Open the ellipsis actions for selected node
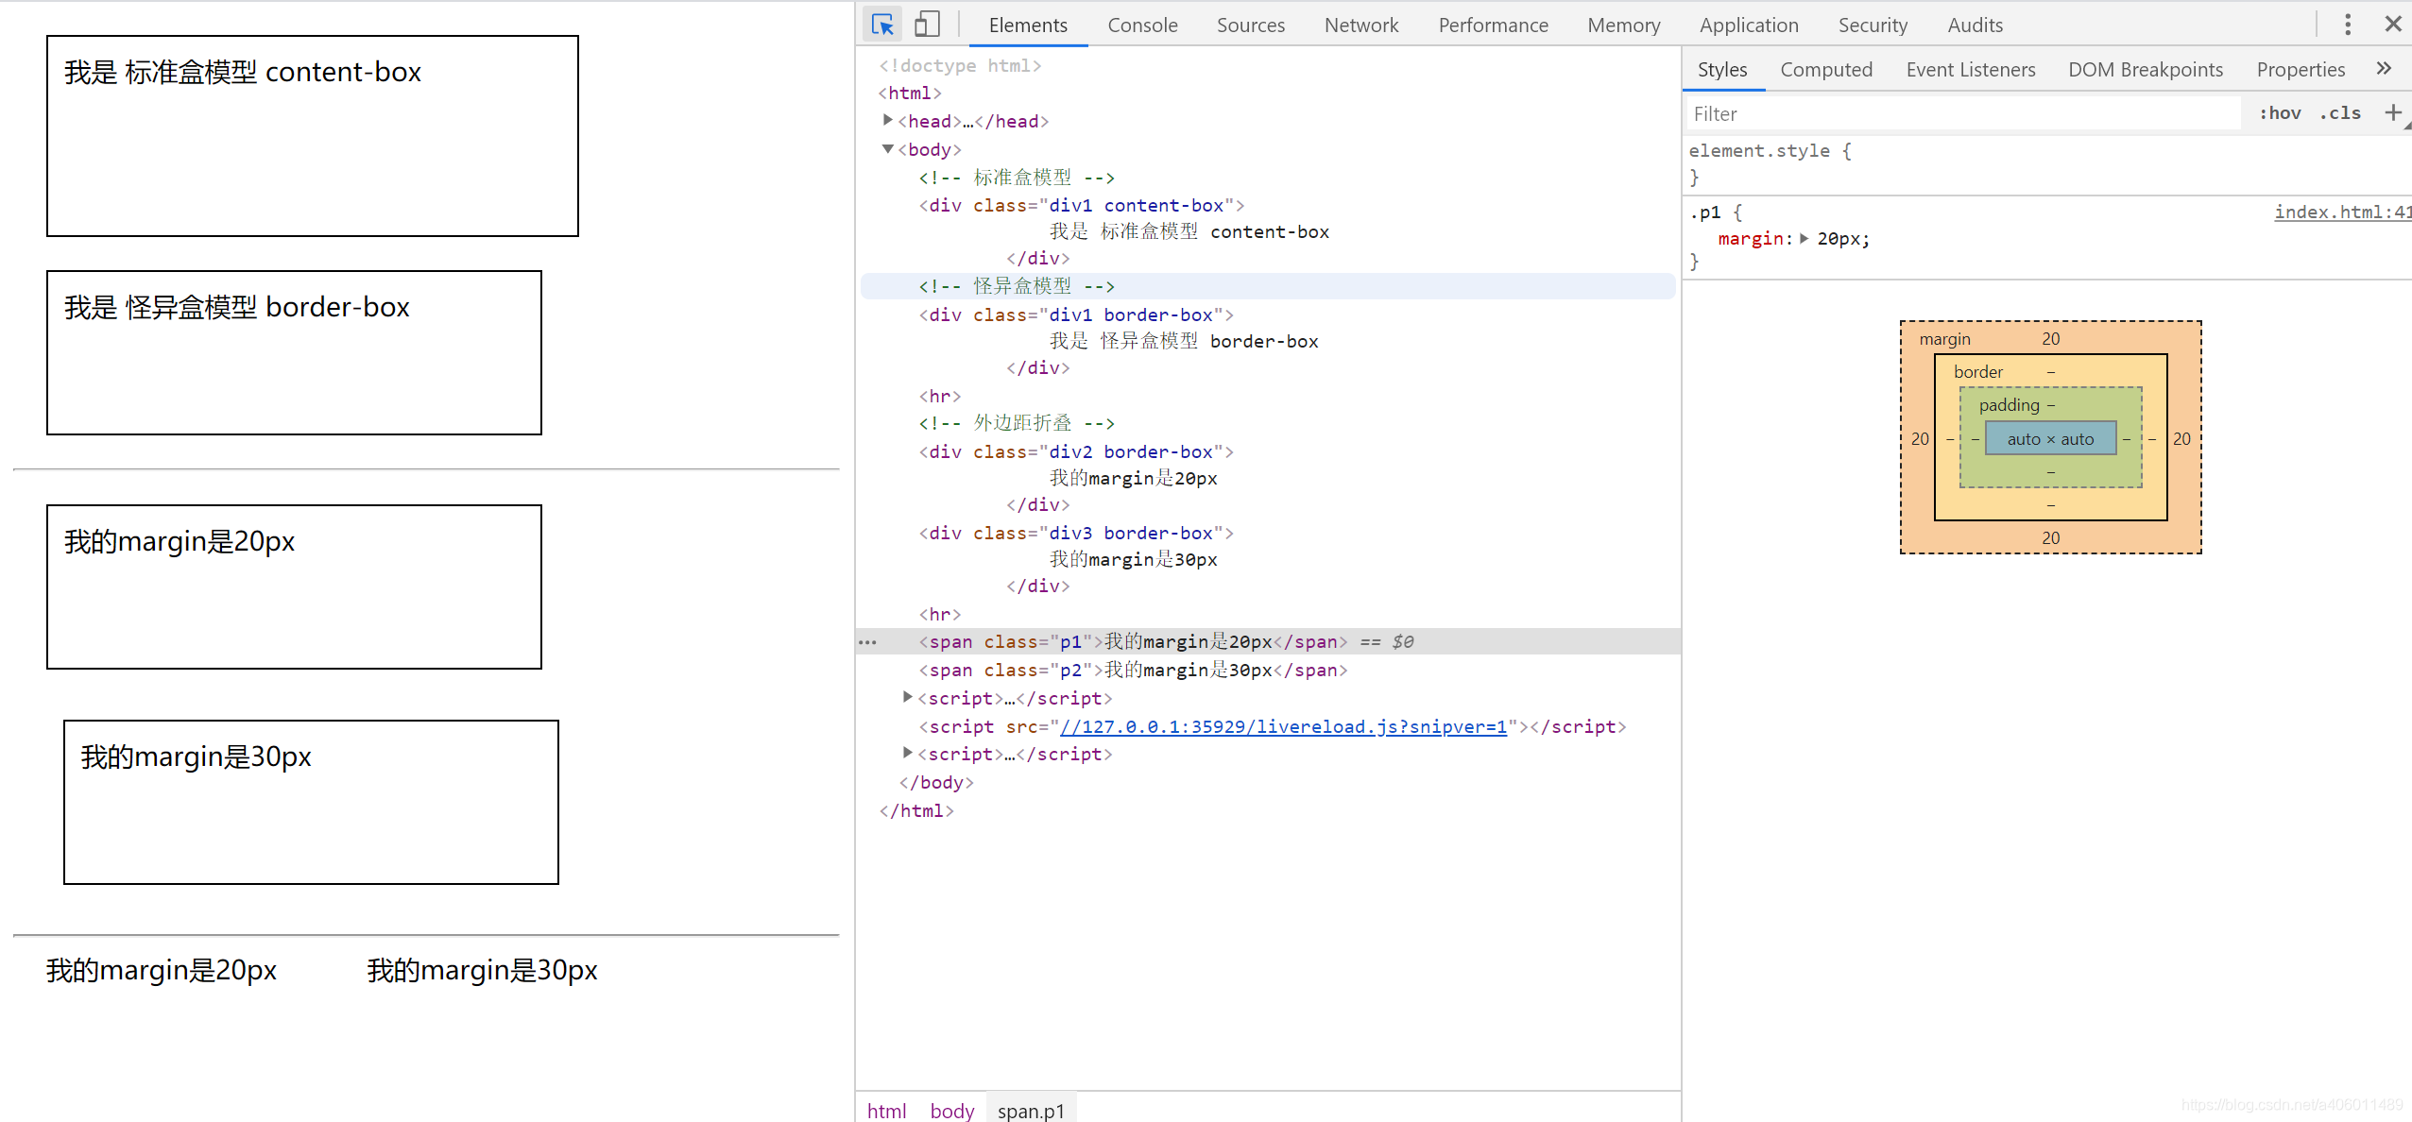 click(867, 642)
